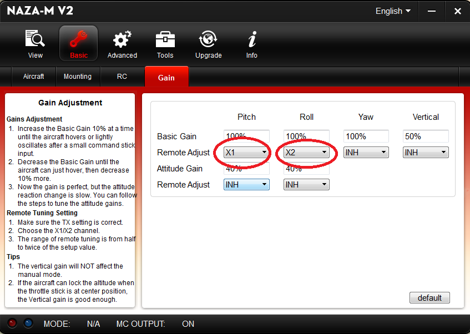Click the Vertical Basic Gain input field
This screenshot has height=334, width=470.
pos(425,136)
